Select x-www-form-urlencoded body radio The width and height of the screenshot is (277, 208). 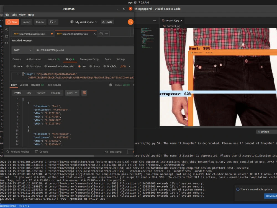coord(46,66)
